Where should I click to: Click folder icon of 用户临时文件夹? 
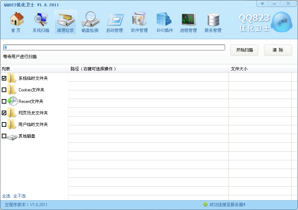click(x=12, y=125)
